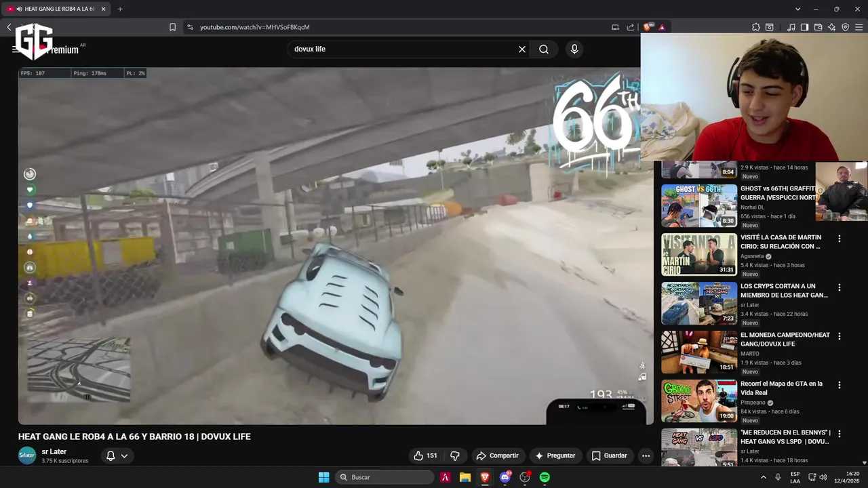Click the music note media control icon
Screen dimensions: 868x488
coord(791,27)
